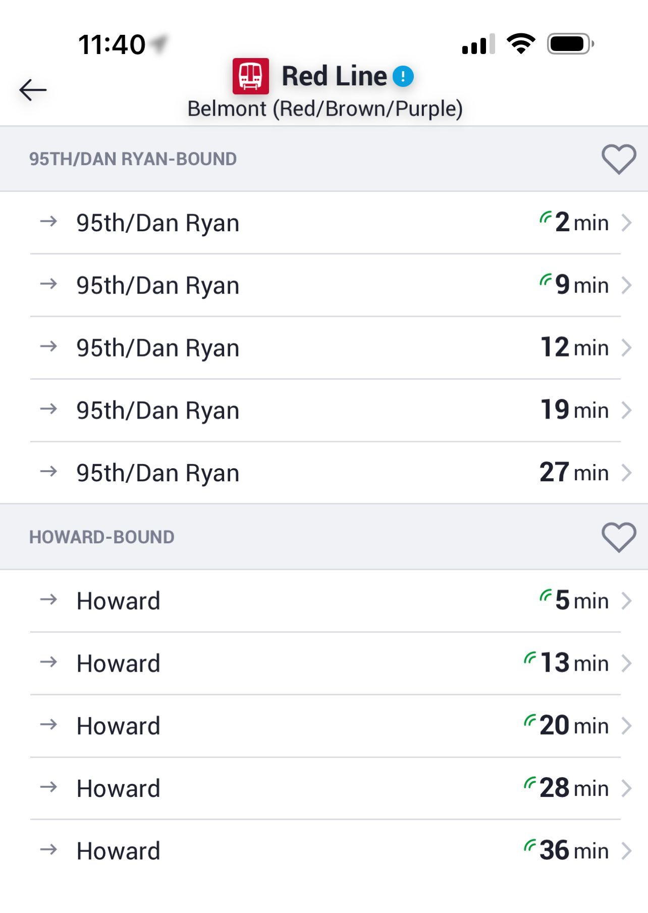Image resolution: width=648 pixels, height=913 pixels.
Task: Open the 95th/Dan Ryan 27 min train
Action: point(323,473)
